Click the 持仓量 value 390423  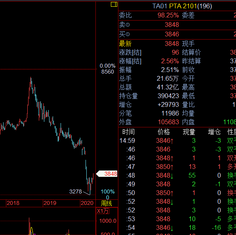coord(168,96)
